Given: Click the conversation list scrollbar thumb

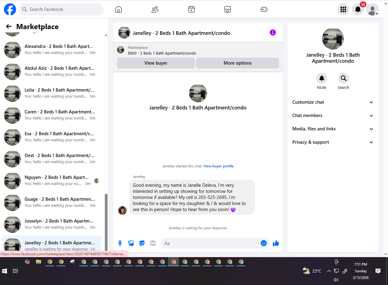Looking at the screenshot, I should [106, 223].
